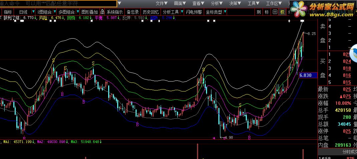Expand the 2图组合 dropdown arrow
Viewport: 357px width, 159px height.
(x=55, y=12)
